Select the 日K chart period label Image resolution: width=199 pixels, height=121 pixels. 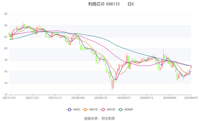coord(131,4)
